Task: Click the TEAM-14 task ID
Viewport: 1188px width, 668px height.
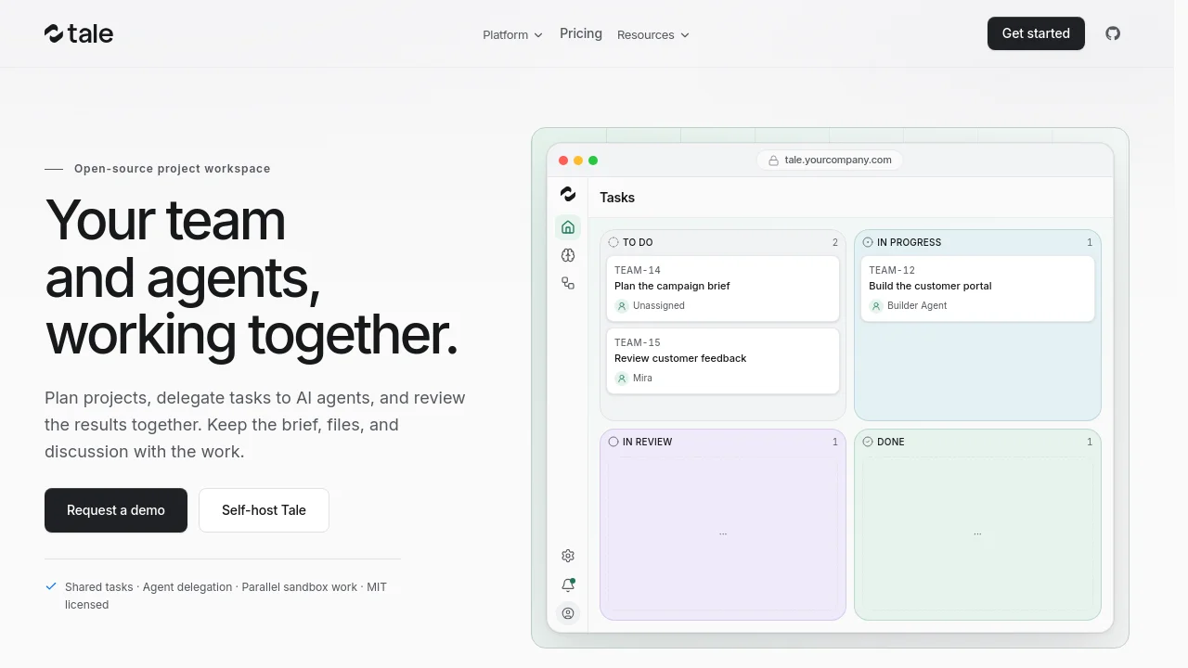Action: click(638, 270)
